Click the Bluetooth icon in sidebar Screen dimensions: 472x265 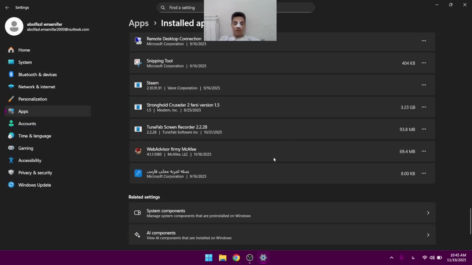11,74
